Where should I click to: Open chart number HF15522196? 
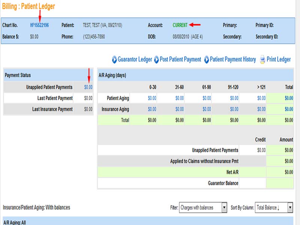[39, 25]
